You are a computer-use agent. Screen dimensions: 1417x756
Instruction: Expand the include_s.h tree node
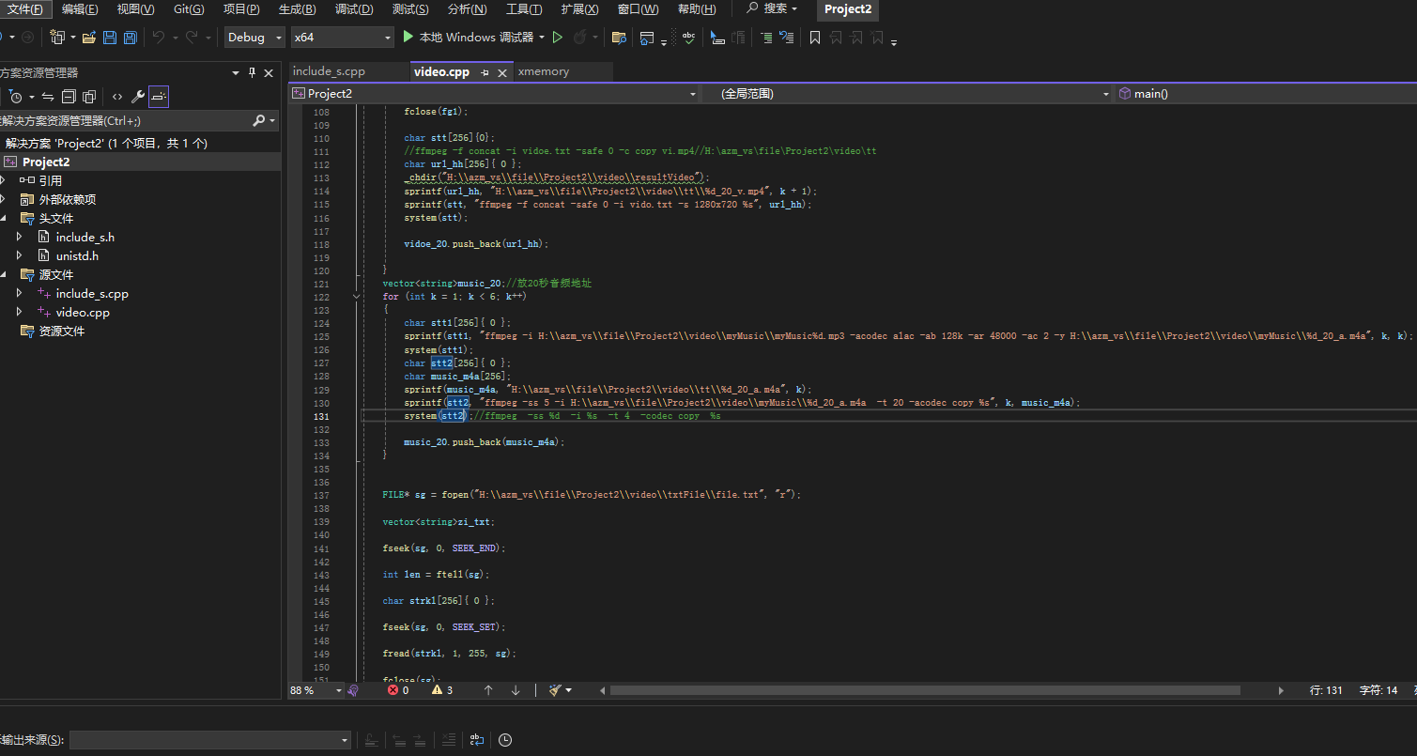(x=20, y=237)
